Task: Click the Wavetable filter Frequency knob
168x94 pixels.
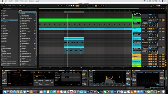Action: coord(40,83)
